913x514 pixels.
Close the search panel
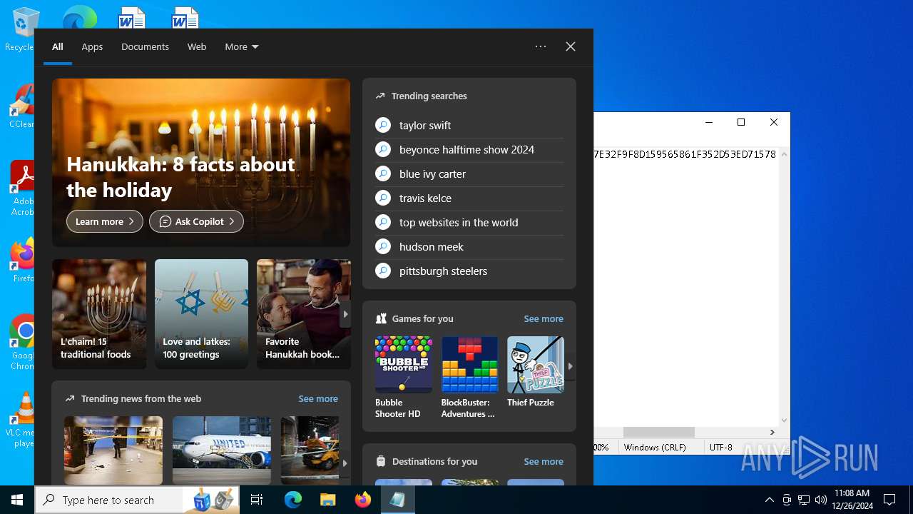[571, 46]
